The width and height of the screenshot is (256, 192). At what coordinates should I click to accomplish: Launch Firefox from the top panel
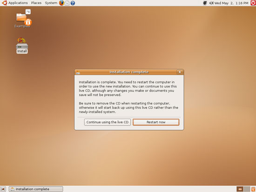[61, 3]
